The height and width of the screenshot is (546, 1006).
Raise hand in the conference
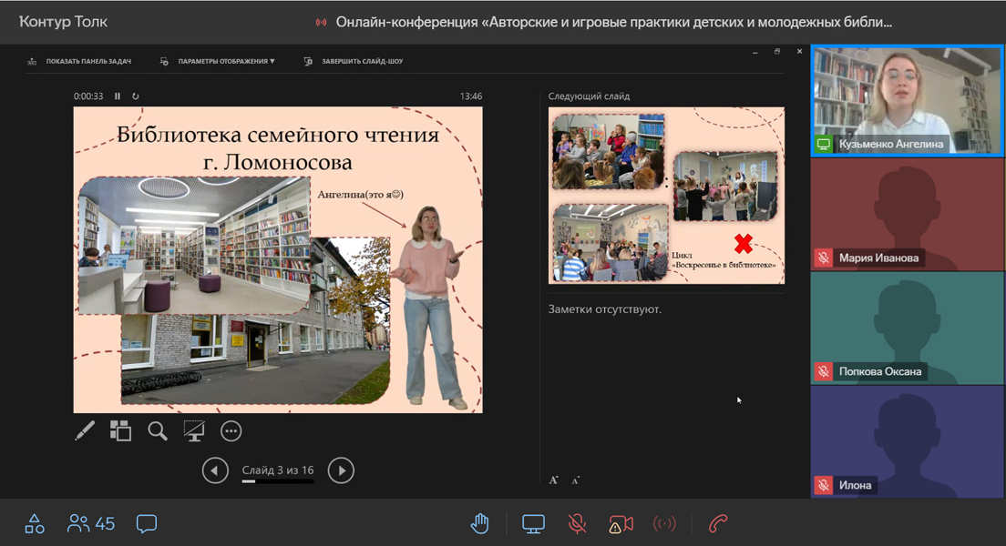480,523
